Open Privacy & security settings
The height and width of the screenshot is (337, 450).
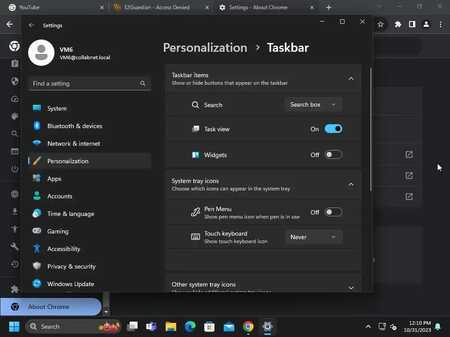[90, 266]
